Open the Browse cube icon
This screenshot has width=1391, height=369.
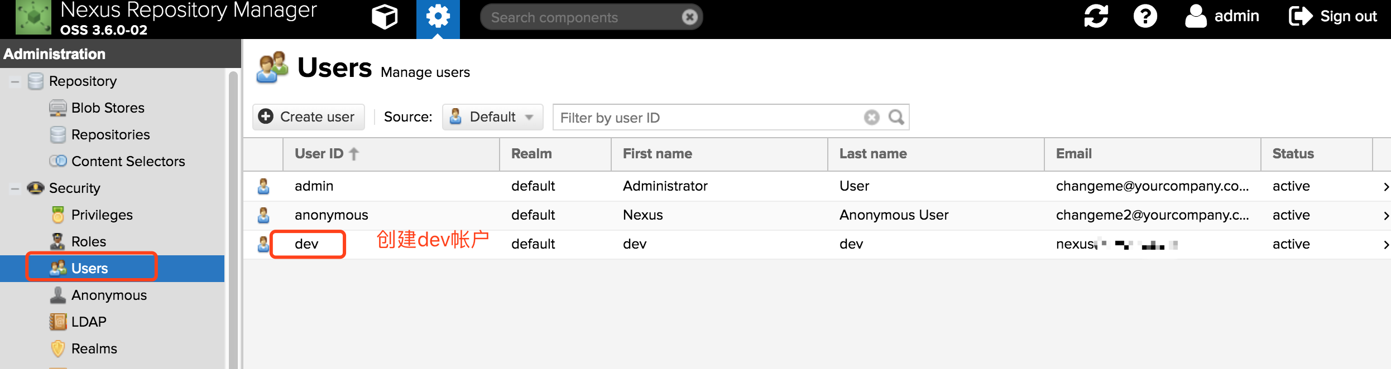tap(385, 17)
